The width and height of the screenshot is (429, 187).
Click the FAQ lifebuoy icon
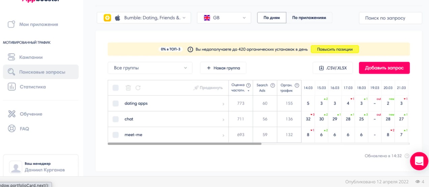coord(12,128)
